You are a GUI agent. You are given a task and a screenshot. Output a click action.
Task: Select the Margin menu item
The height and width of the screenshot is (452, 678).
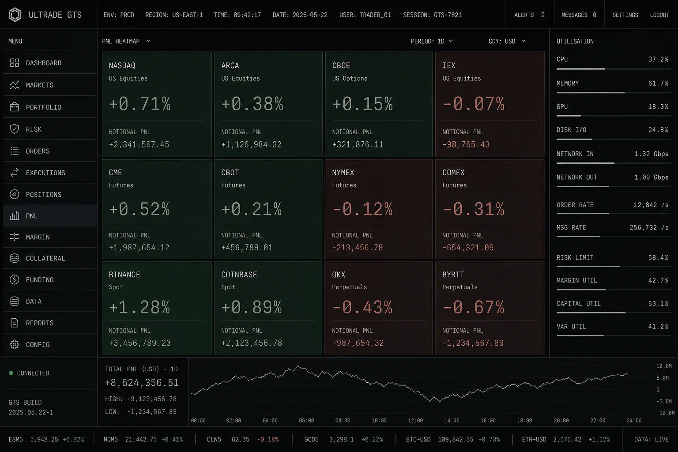click(50, 237)
